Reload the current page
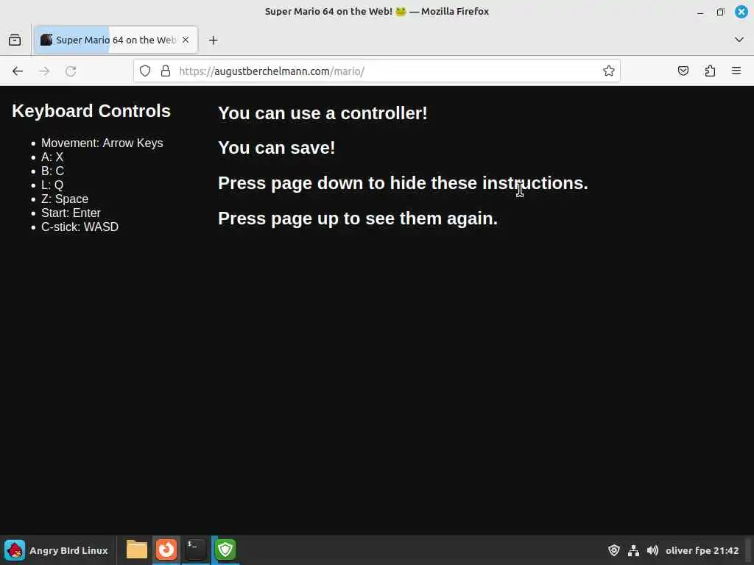Image resolution: width=754 pixels, height=565 pixels. 71,71
